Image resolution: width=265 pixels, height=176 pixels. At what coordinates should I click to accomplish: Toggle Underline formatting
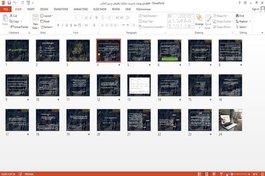coord(67,25)
